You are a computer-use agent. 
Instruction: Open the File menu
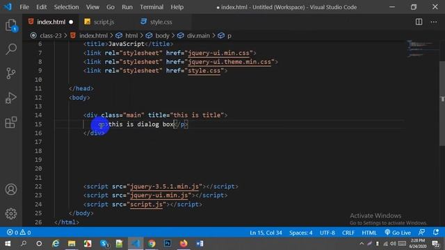[24, 7]
